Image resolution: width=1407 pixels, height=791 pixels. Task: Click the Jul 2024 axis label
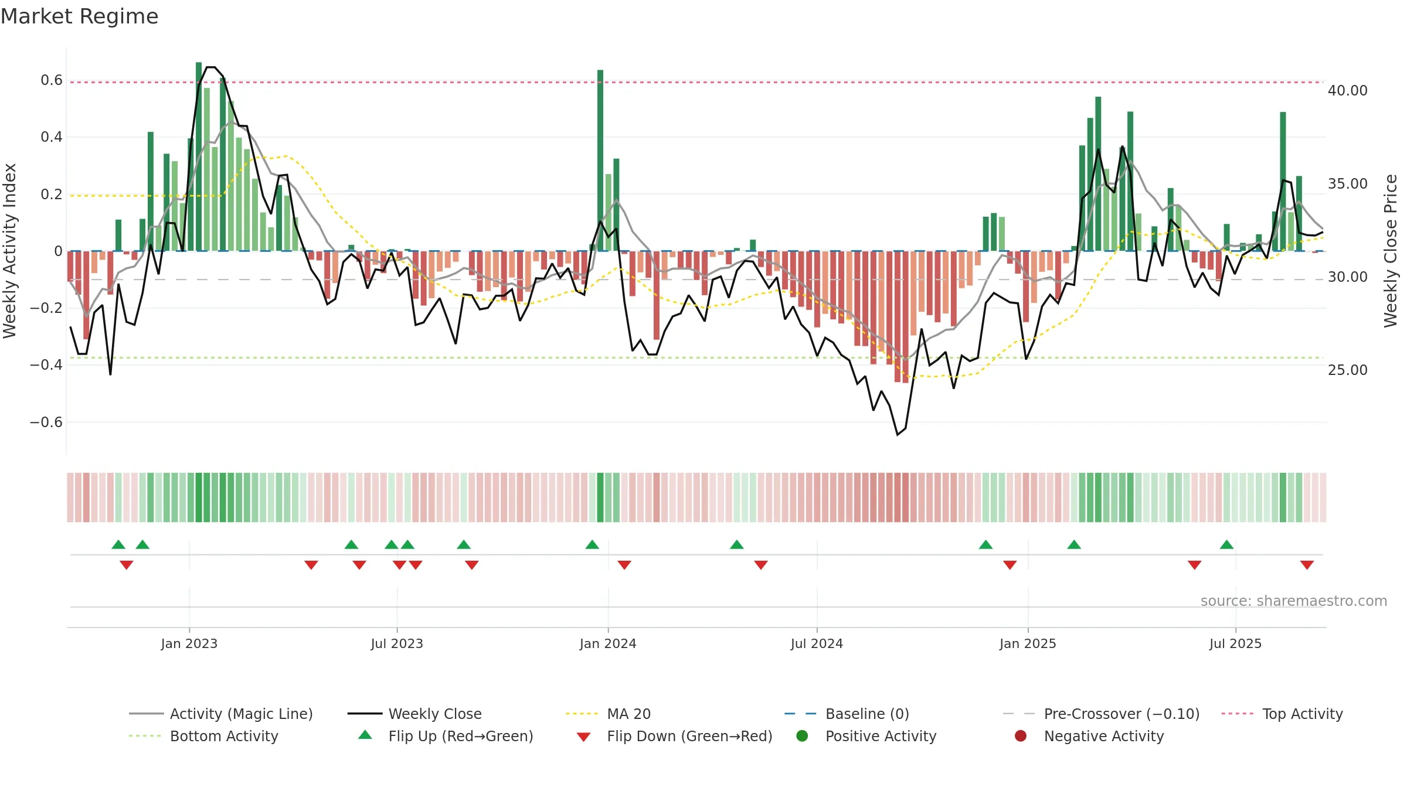(817, 643)
